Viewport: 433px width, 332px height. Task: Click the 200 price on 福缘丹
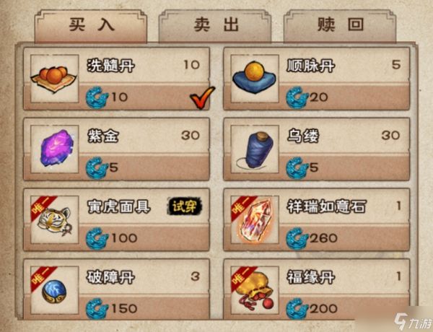pyautogui.click(x=323, y=309)
